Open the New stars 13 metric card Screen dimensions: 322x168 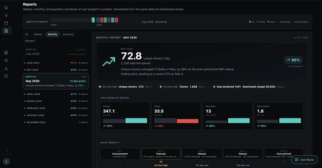(227, 116)
